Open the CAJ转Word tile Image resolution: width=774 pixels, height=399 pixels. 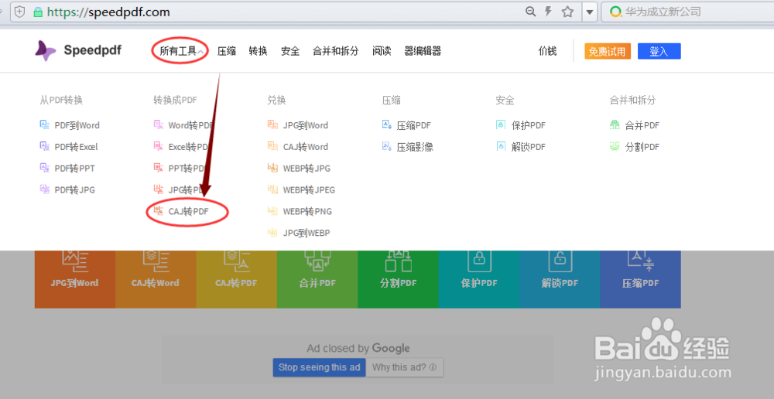point(156,278)
